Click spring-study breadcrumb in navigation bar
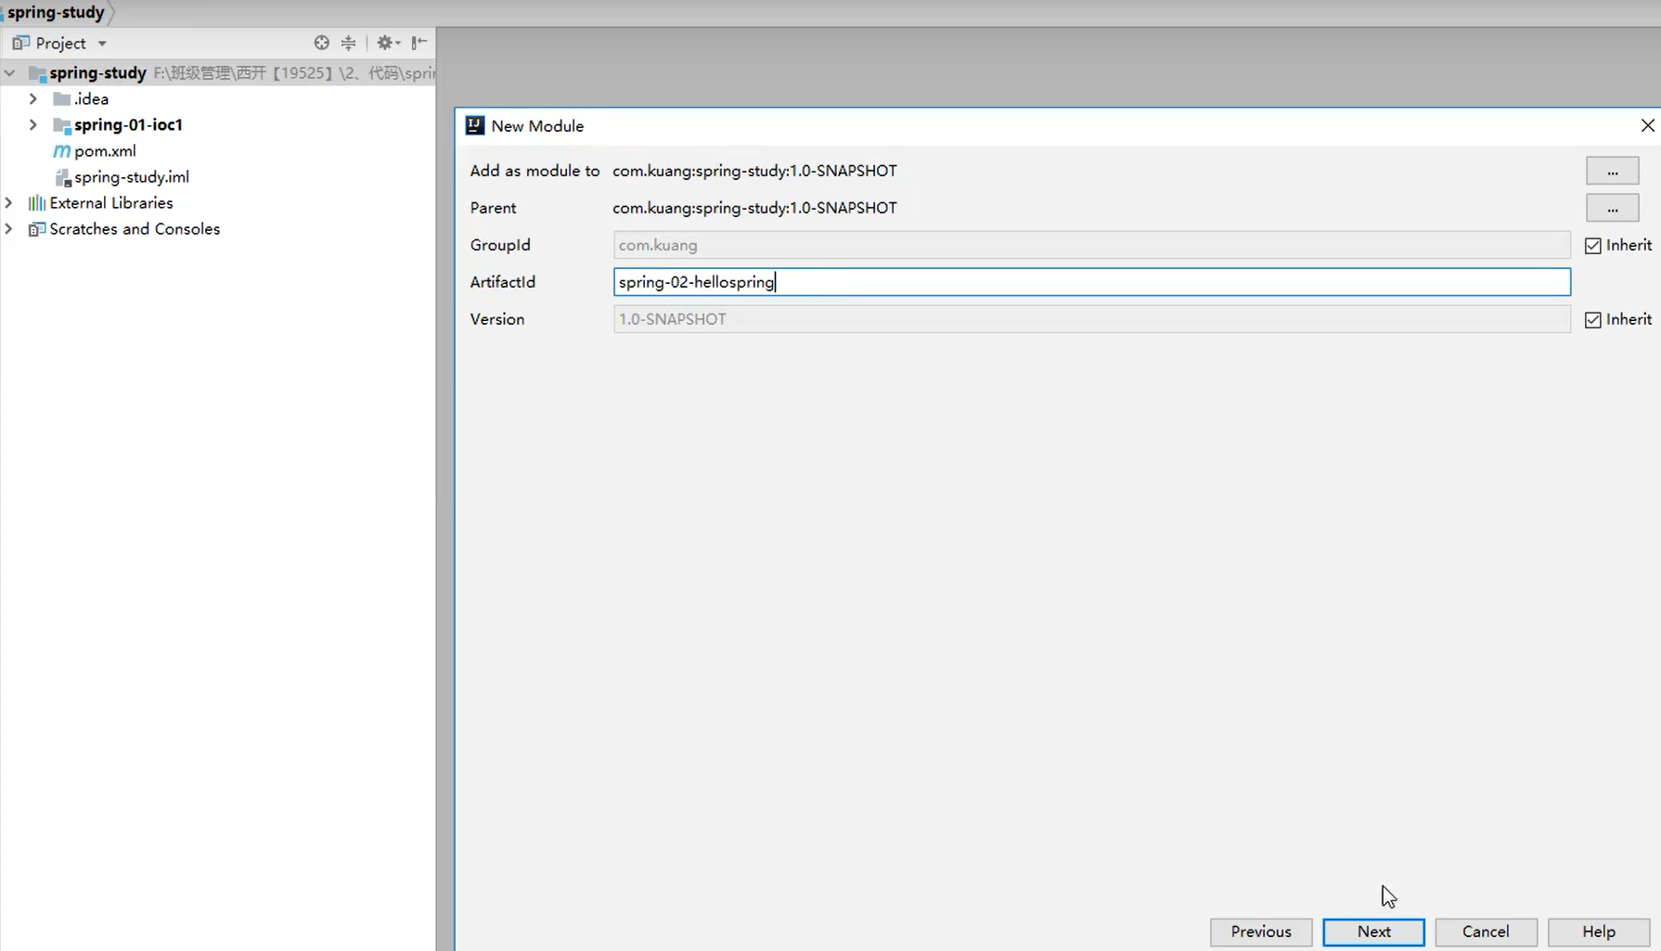Image resolution: width=1661 pixels, height=951 pixels. pos(56,12)
